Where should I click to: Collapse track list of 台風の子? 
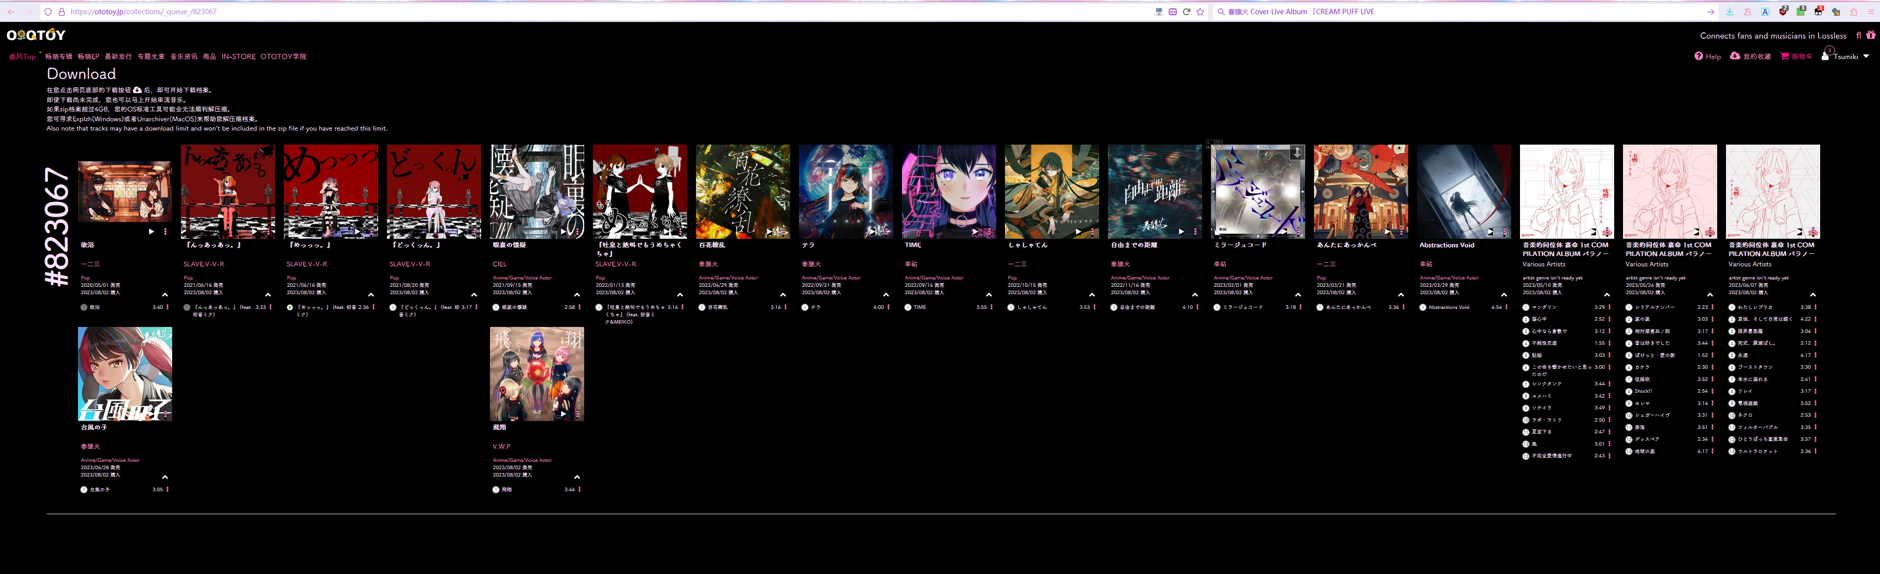coord(165,477)
